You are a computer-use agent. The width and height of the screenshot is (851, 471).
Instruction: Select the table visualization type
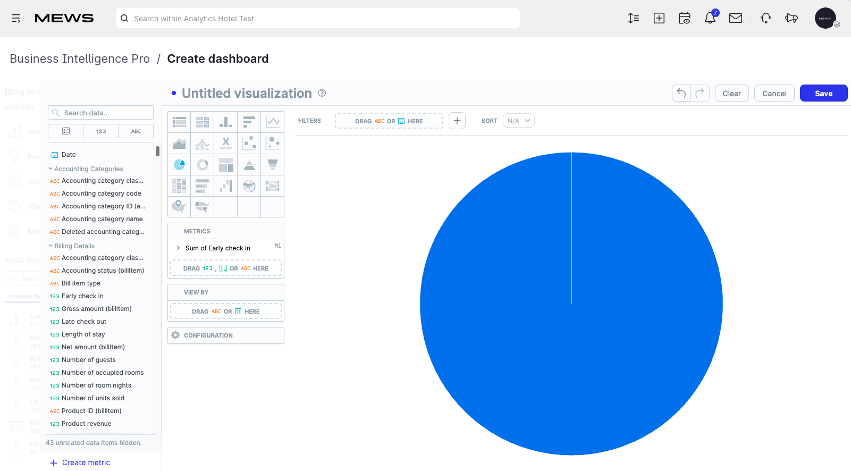[x=179, y=122]
